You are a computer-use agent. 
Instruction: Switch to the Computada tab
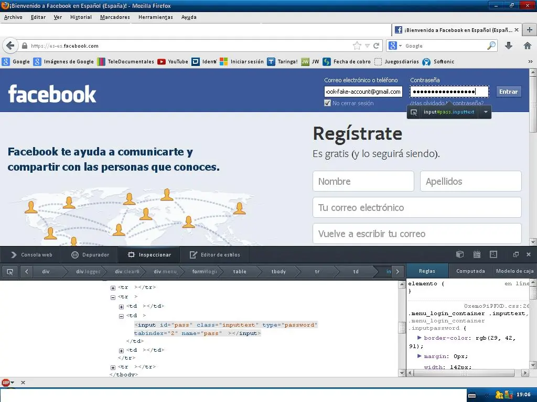tap(470, 271)
